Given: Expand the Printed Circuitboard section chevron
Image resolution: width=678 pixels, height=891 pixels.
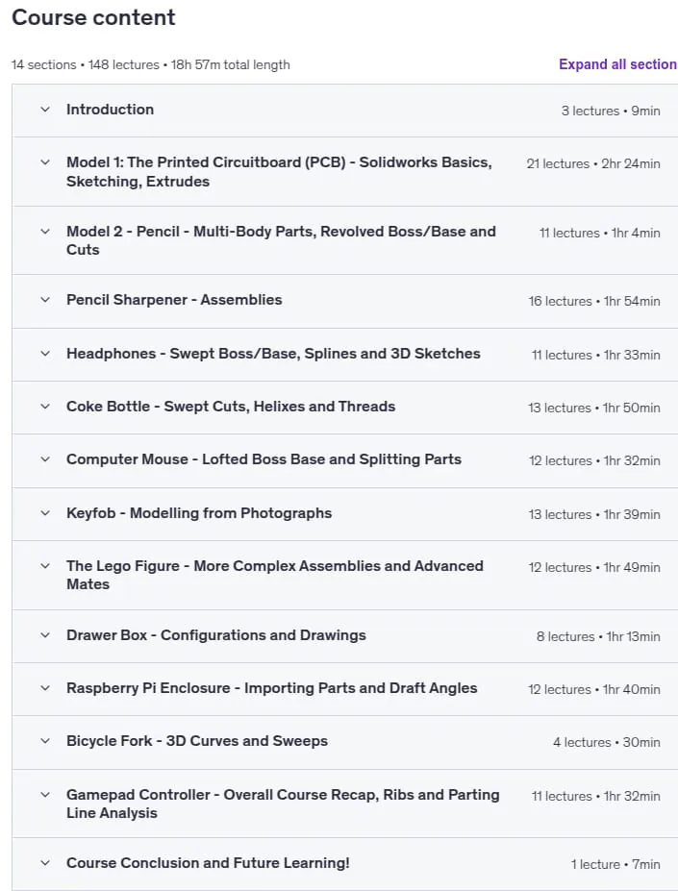Looking at the screenshot, I should 45,162.
